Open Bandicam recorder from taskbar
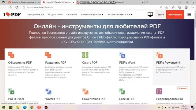The image size is (196, 110). 46,107
